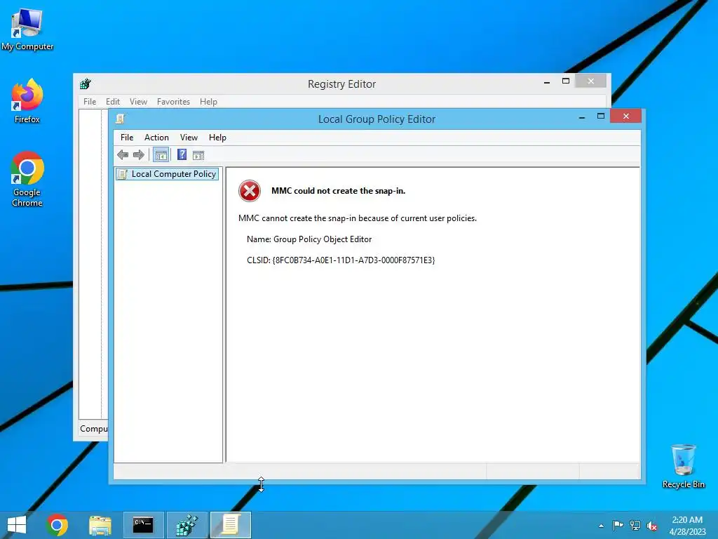The width and height of the screenshot is (718, 539).
Task: Click 'MMC could not create the snap-in.' heading
Action: point(339,191)
